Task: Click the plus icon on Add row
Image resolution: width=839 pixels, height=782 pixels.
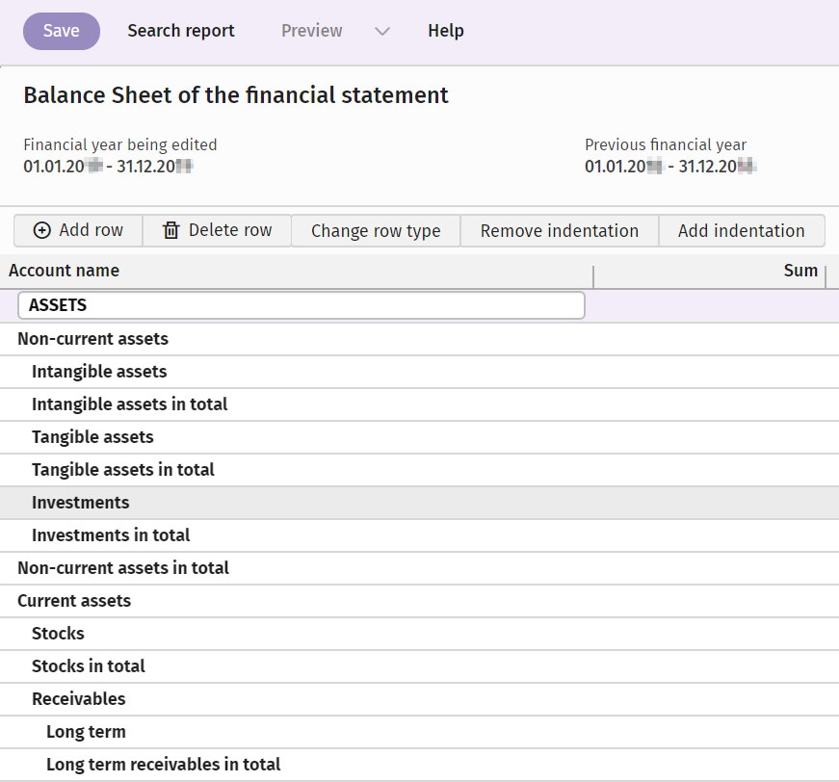Action: (41, 230)
